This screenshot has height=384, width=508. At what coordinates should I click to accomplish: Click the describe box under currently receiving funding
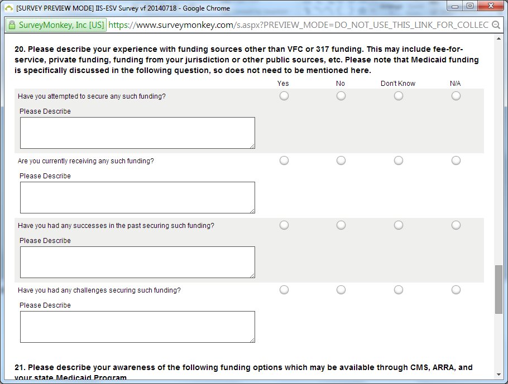[x=137, y=197]
